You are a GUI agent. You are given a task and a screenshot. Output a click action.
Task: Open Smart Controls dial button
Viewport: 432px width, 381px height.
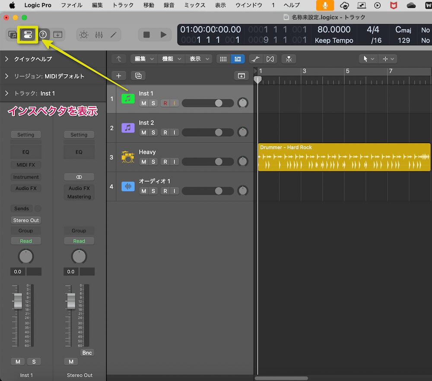coord(84,35)
